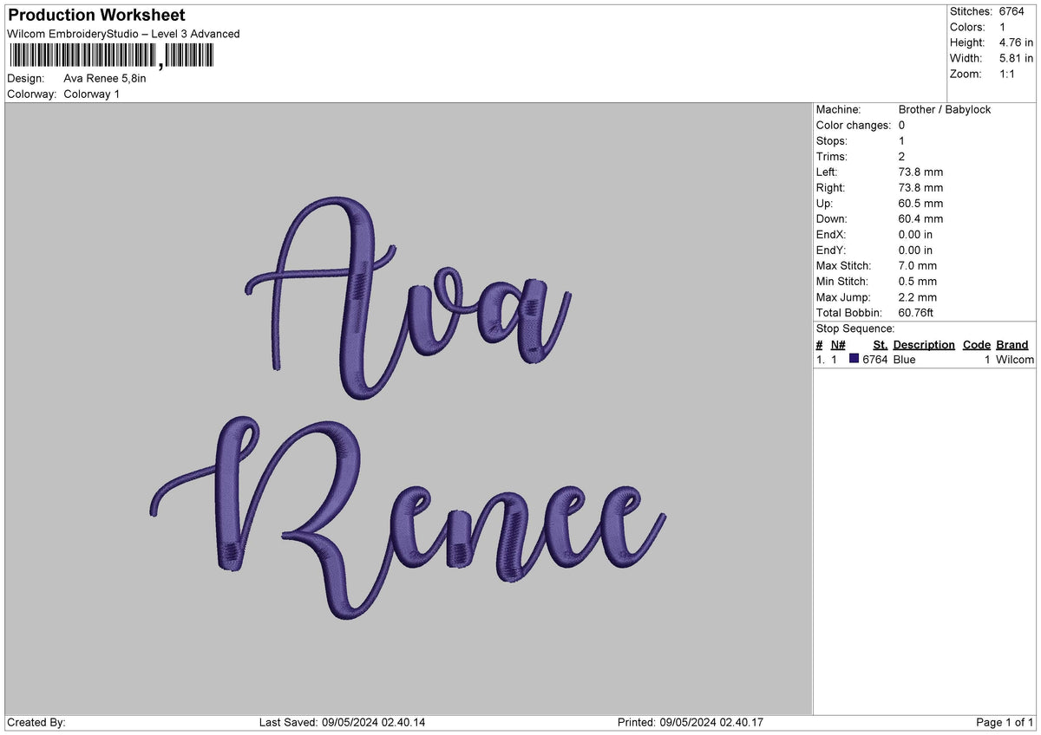Click the barcode below the Wilcom subtitle

coord(110,57)
